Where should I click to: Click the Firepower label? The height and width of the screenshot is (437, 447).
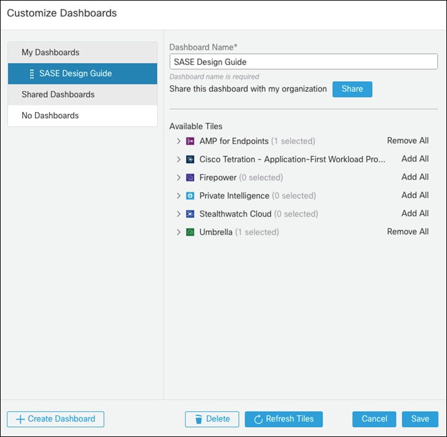click(218, 178)
